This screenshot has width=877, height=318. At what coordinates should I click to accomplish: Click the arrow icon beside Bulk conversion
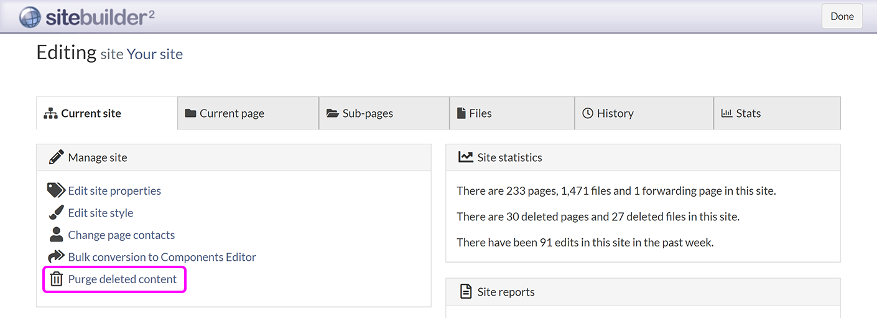coord(56,257)
